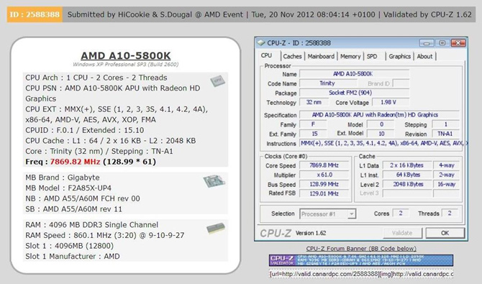Image resolution: width=482 pixels, height=284 pixels.
Task: Open the AMD A10-5800K heading link
Action: pos(126,55)
